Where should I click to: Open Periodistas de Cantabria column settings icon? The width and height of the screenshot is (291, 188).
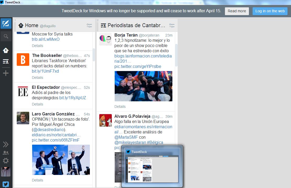tap(172, 26)
